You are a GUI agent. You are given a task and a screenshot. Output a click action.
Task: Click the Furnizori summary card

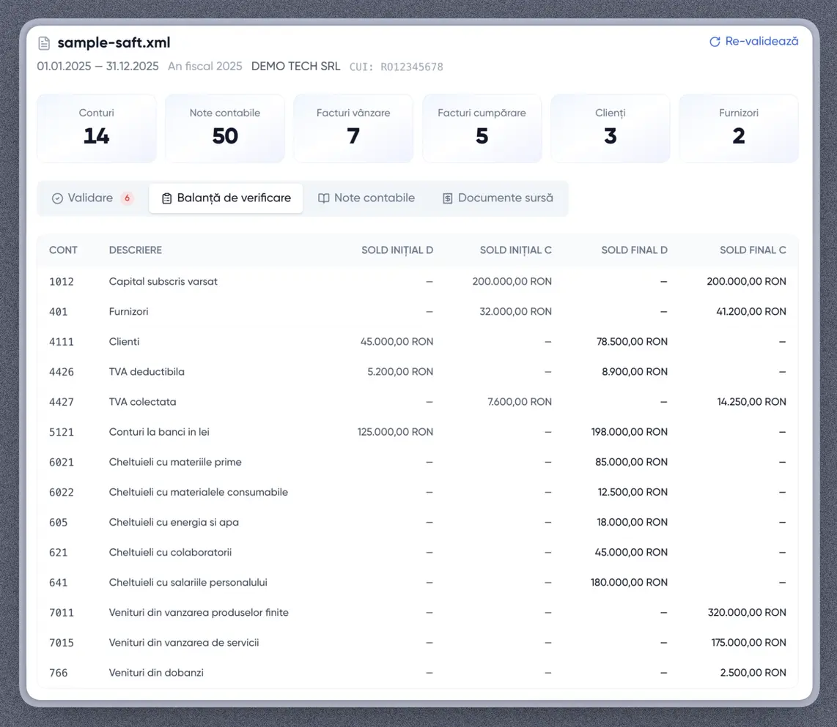coord(738,128)
